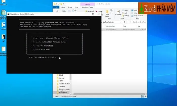Click the "Enter Your Choice" prompt line
Image resolution: width=177 pixels, height=106 pixels.
pos(42,57)
